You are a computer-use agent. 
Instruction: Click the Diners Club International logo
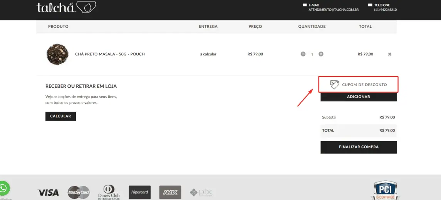point(109,192)
